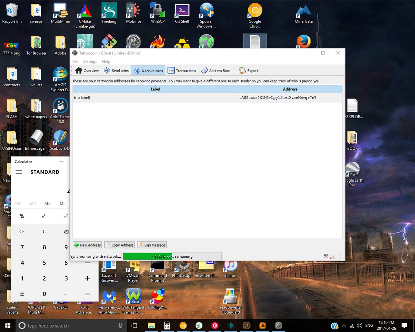The image size is (415, 332).
Task: Select the WinSCP desktop icon
Action: 158,13
